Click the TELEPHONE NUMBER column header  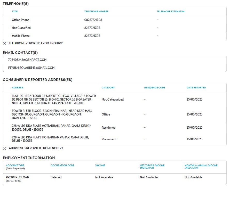[96, 12]
